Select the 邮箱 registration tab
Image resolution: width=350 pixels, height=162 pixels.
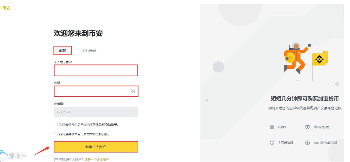62,50
